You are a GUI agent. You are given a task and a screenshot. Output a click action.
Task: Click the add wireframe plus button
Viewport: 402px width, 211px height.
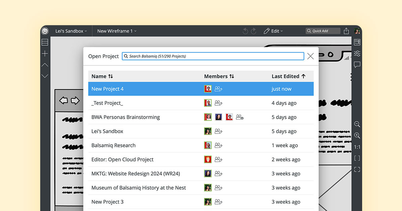tap(45, 53)
